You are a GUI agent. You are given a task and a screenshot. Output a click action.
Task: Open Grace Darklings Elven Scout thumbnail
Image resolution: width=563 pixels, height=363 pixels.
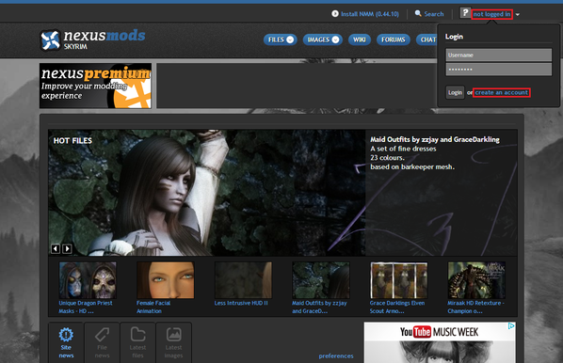399,280
